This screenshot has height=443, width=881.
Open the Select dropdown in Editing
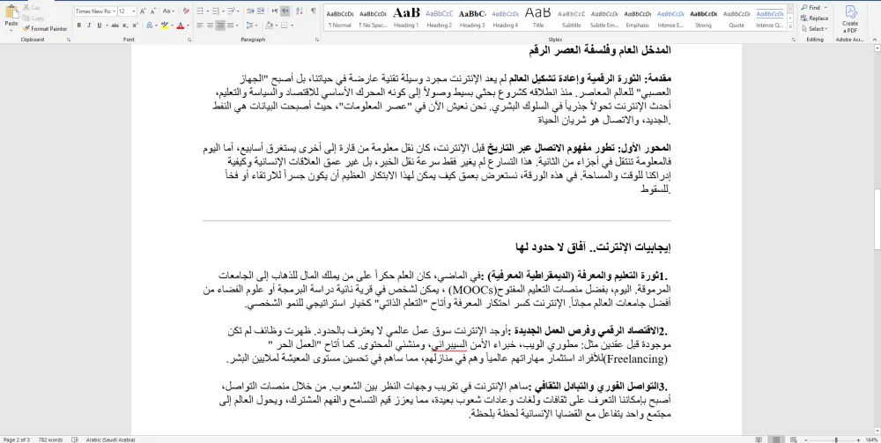point(814,29)
